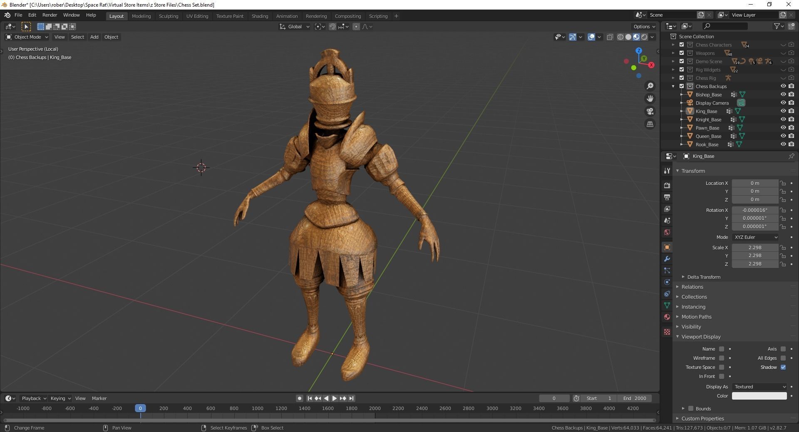799x432 pixels.
Task: Uncheck the Chess Characters collection checkbox
Action: click(x=682, y=45)
